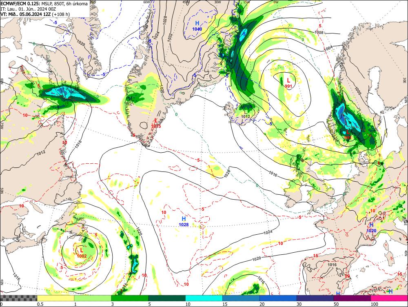Click the L 1002 low marker near Newfoundland
Viewport: 408px width, 307px height.
(x=82, y=253)
